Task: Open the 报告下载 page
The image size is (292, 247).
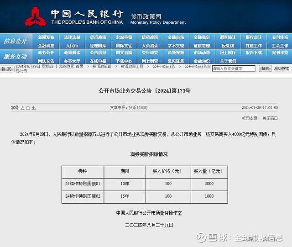Action: point(254,53)
